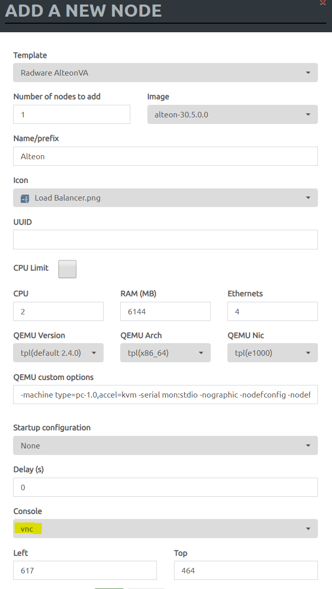This screenshot has width=332, height=589.
Task: Open the Image dropdown showing alteon-30.5.0.0
Action: (x=232, y=114)
